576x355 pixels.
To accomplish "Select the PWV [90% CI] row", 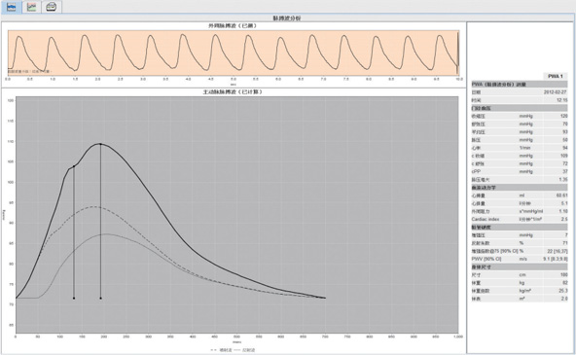I will (x=520, y=259).
